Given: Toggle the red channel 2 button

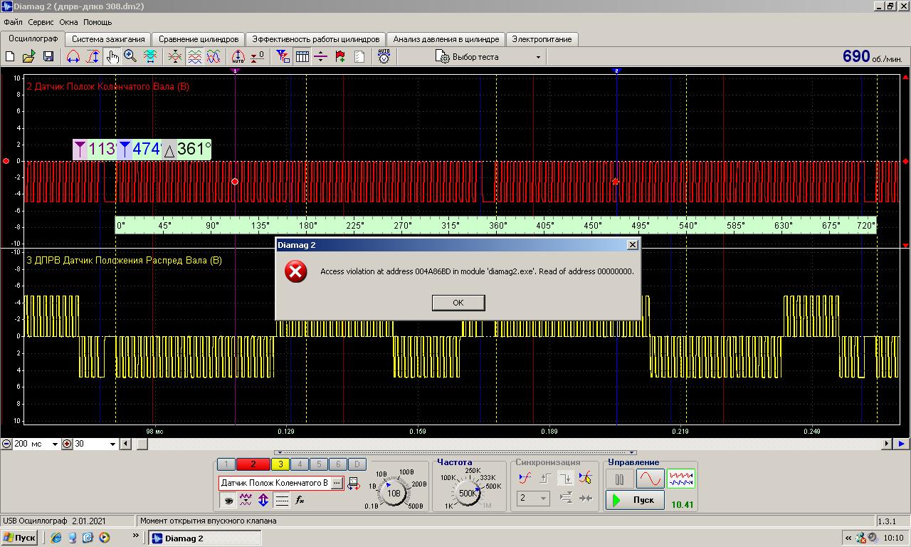Looking at the screenshot, I should [253, 464].
